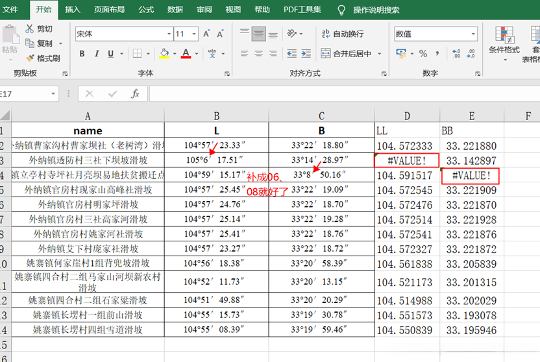This screenshot has height=362, width=540.
Task: Toggle Bold formatting
Action: pos(82,54)
